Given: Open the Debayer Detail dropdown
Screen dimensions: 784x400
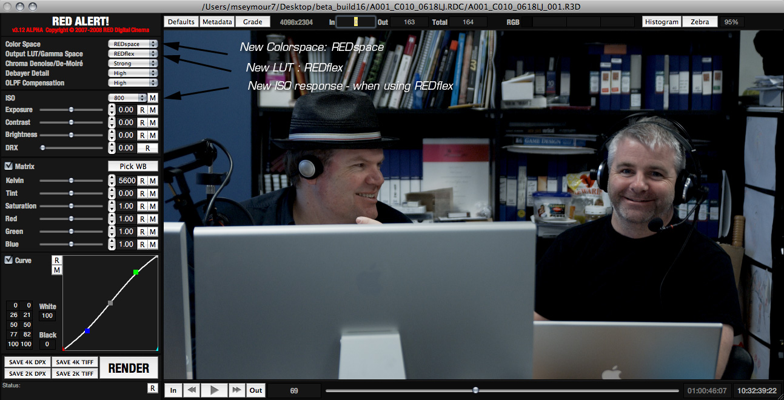Looking at the screenshot, I should (x=133, y=73).
